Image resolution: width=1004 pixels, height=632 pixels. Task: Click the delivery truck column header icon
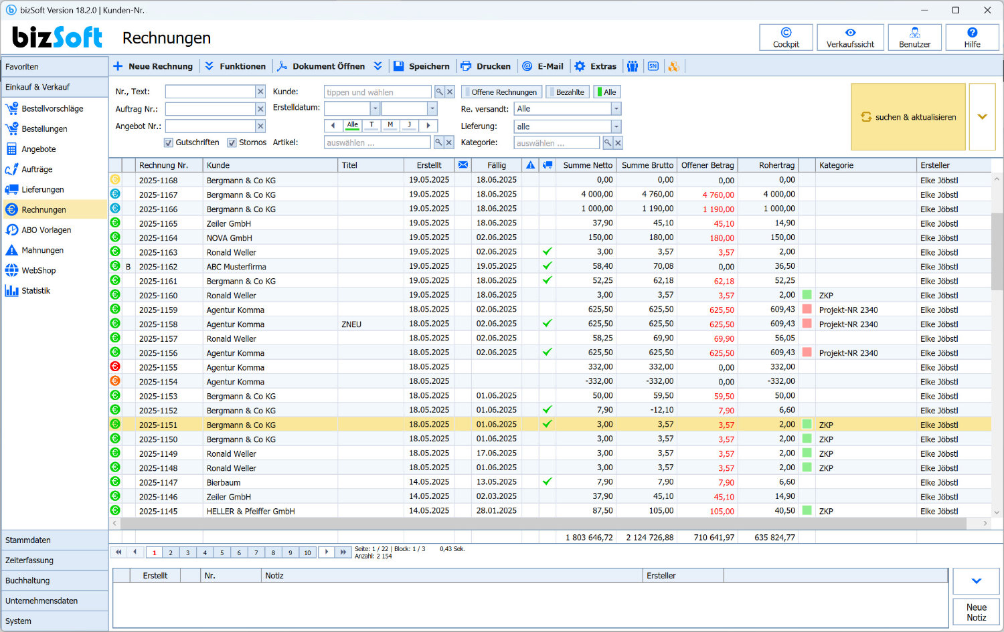[548, 165]
